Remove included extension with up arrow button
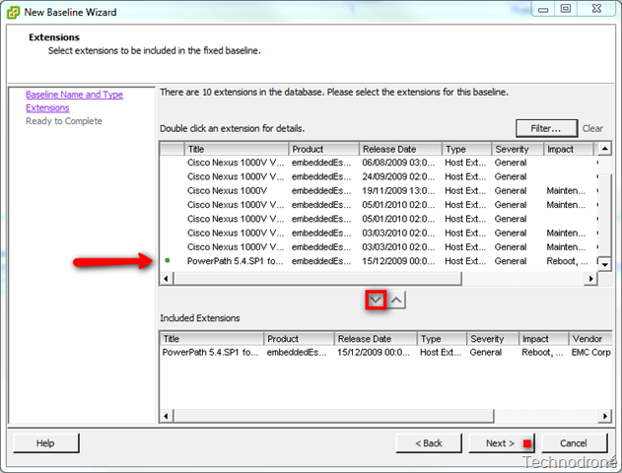This screenshot has height=473, width=622. click(x=396, y=301)
